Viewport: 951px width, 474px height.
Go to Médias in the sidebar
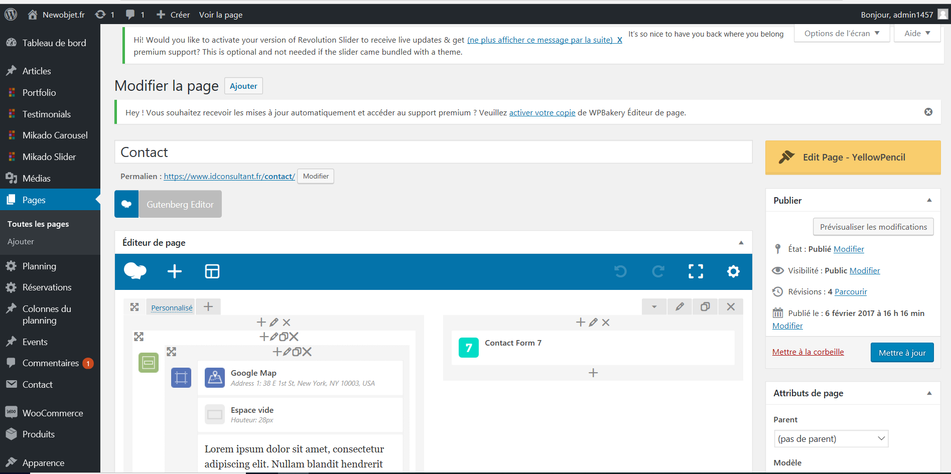[x=36, y=179]
